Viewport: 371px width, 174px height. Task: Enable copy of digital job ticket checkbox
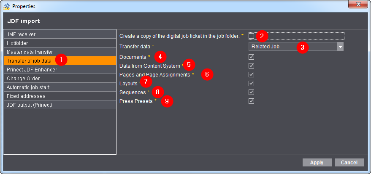click(x=252, y=36)
